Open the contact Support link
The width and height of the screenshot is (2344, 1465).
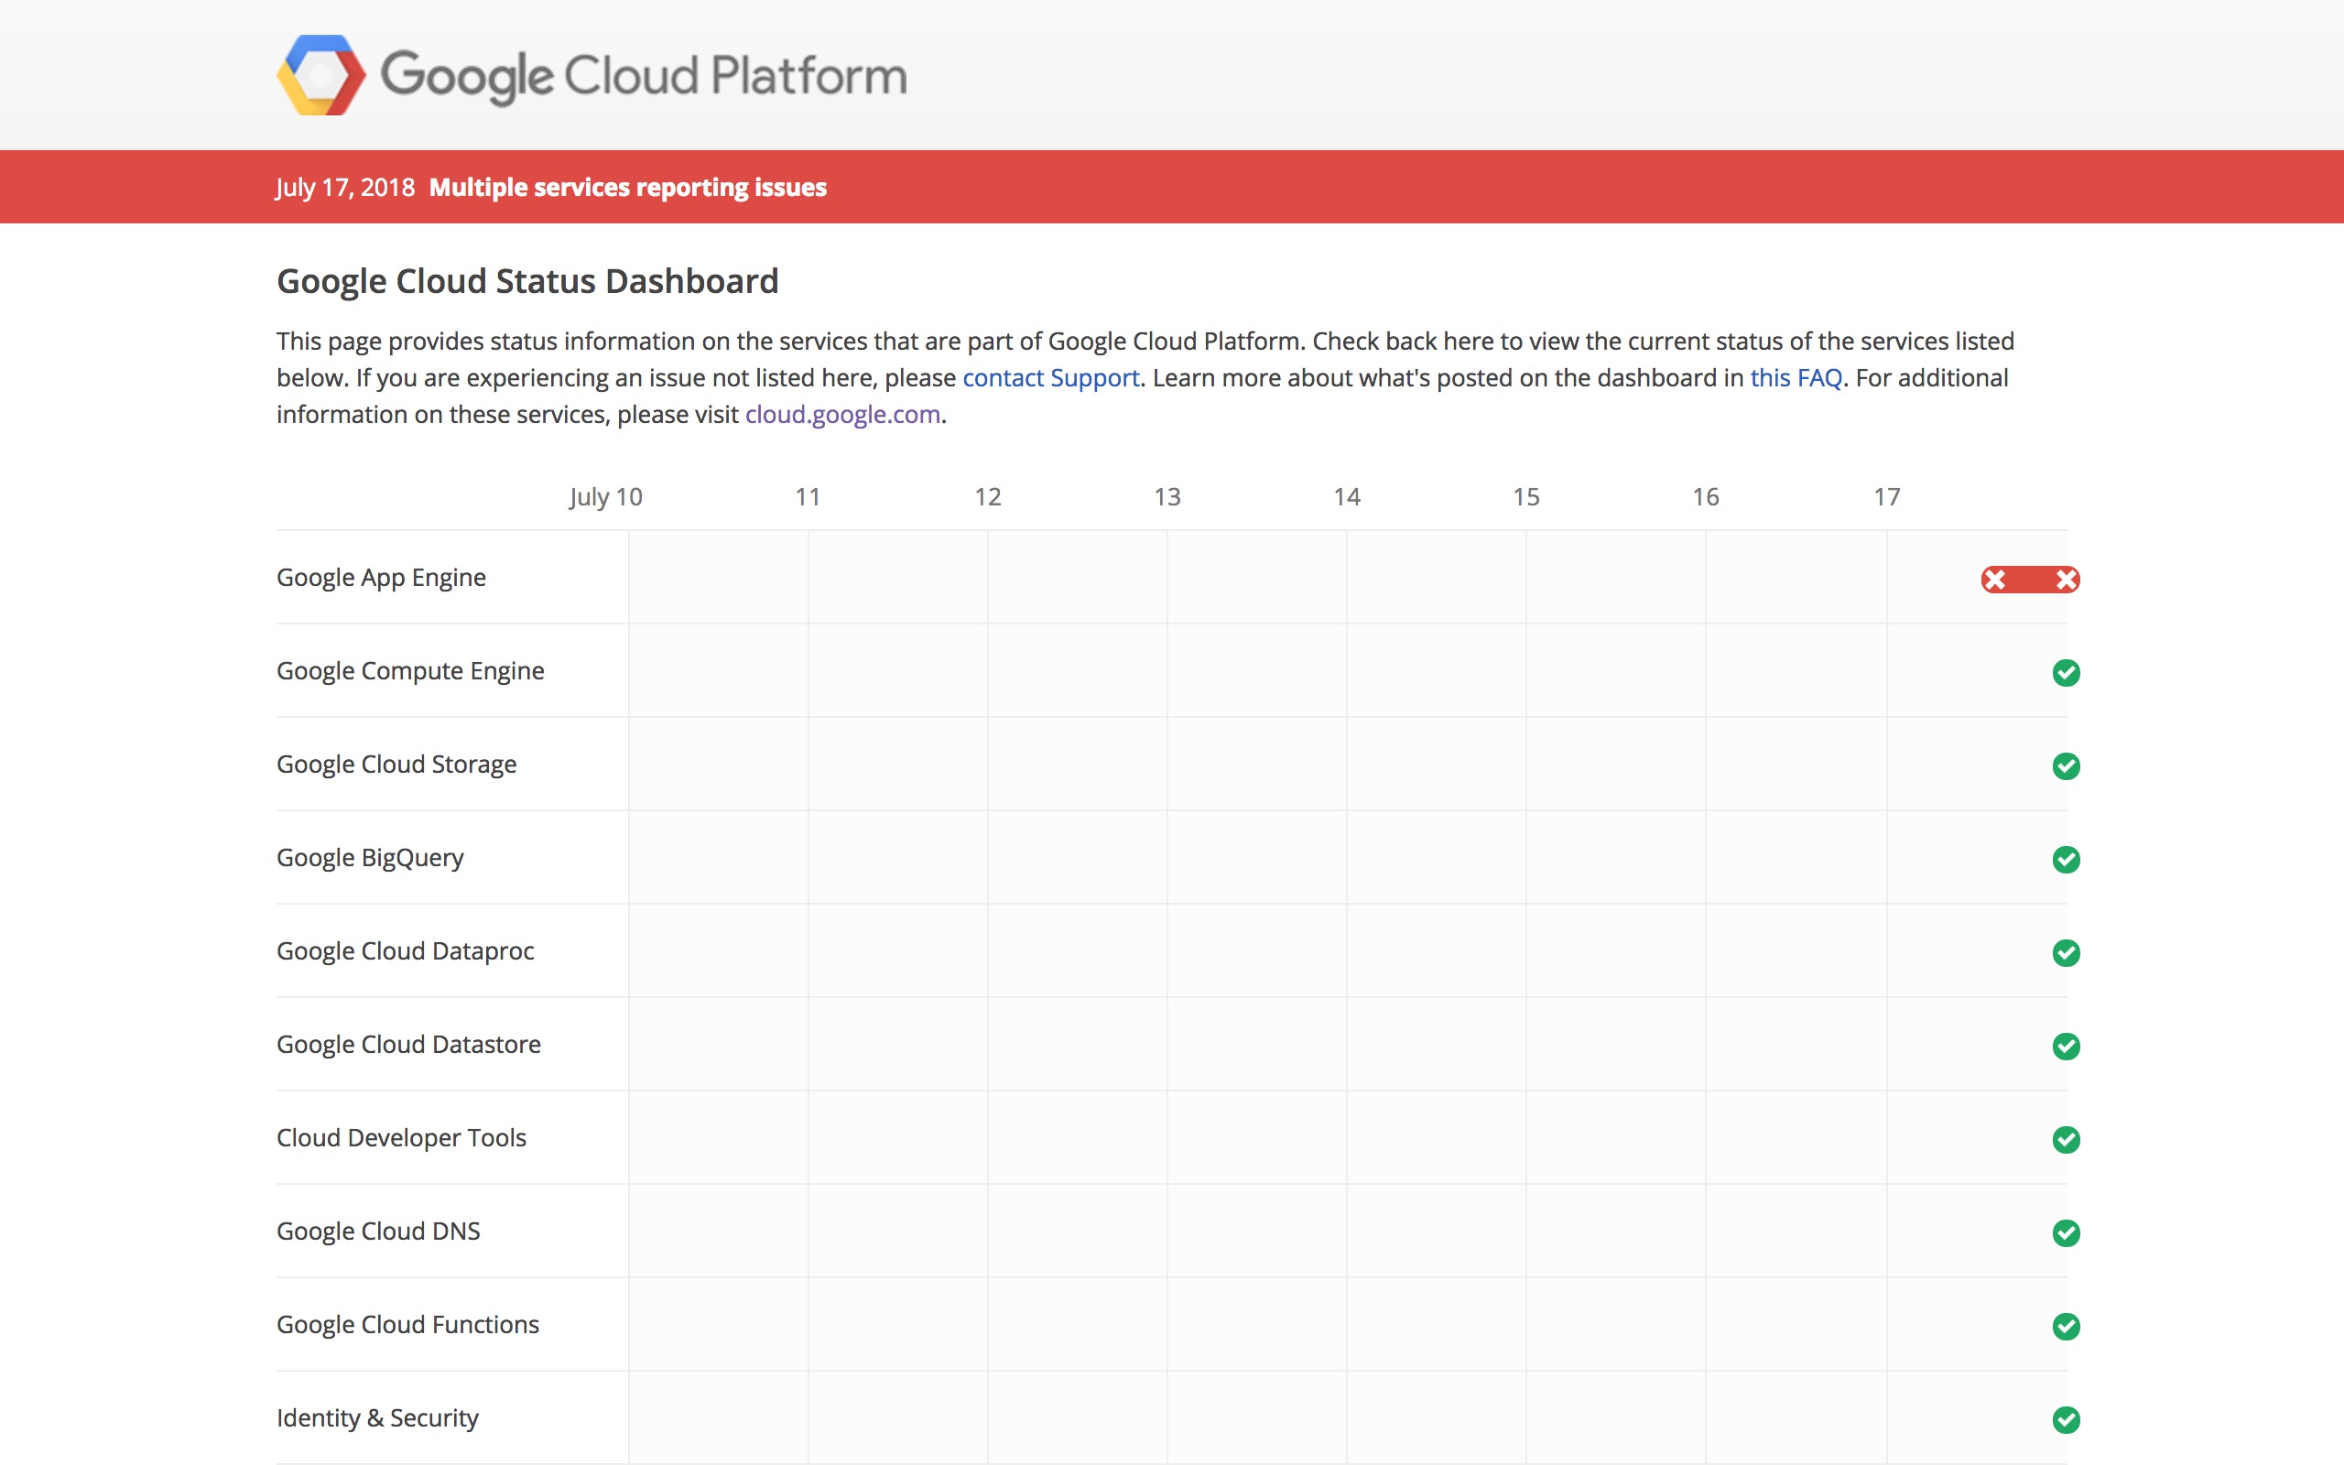point(1050,378)
